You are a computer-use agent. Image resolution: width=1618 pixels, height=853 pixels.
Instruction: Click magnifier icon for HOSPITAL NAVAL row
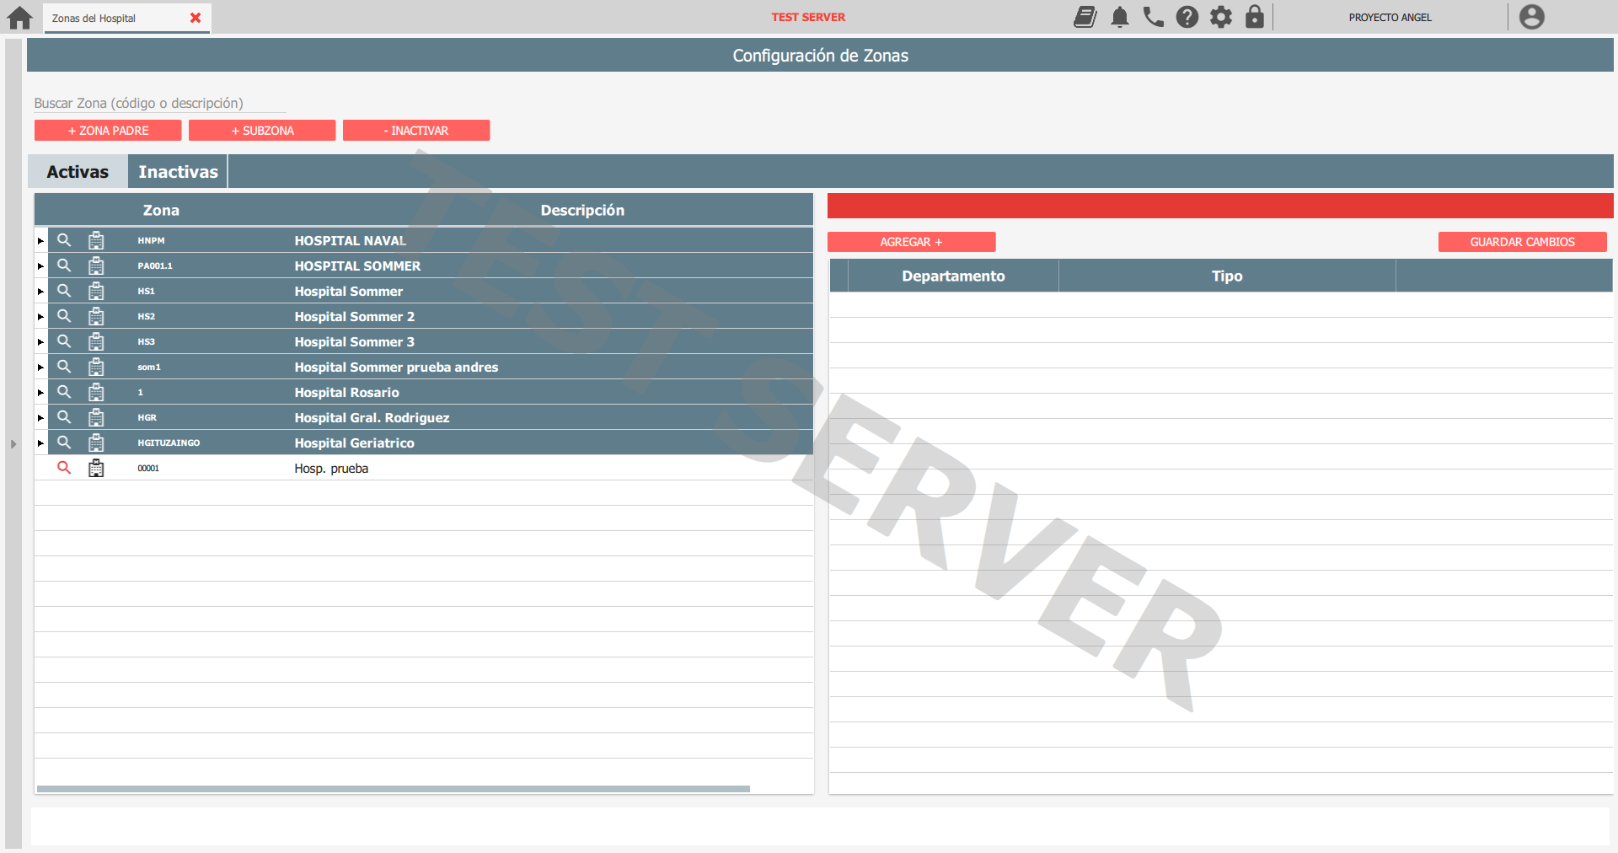click(x=64, y=240)
